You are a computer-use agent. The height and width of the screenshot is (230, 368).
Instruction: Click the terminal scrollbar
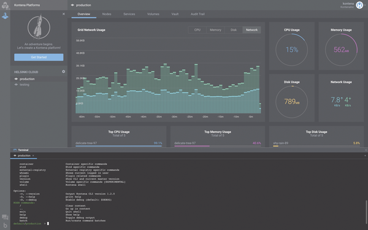[x=366, y=212]
